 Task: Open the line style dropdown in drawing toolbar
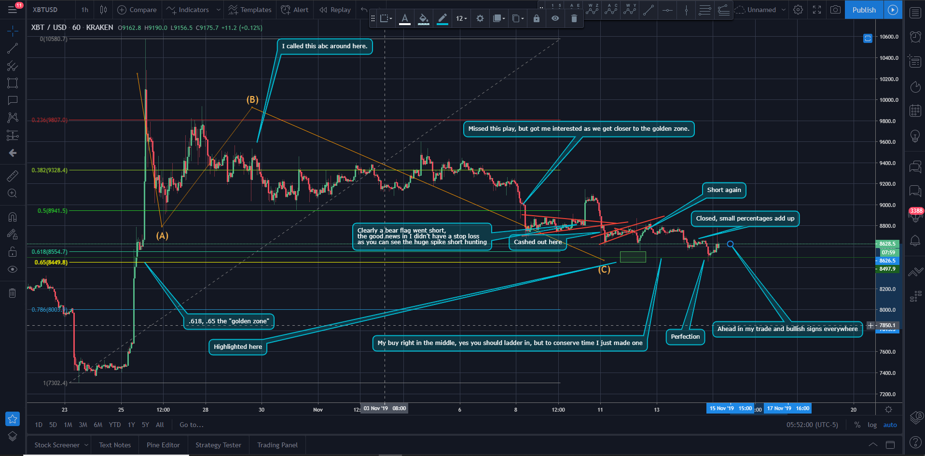[386, 18]
